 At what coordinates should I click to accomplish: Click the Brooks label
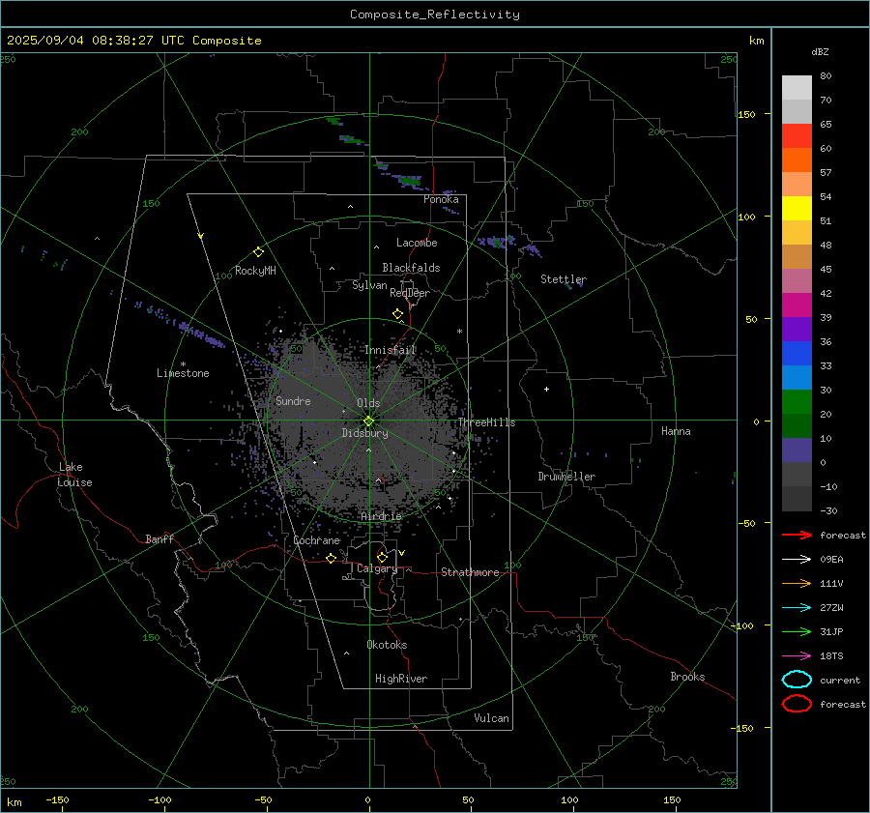tap(687, 677)
